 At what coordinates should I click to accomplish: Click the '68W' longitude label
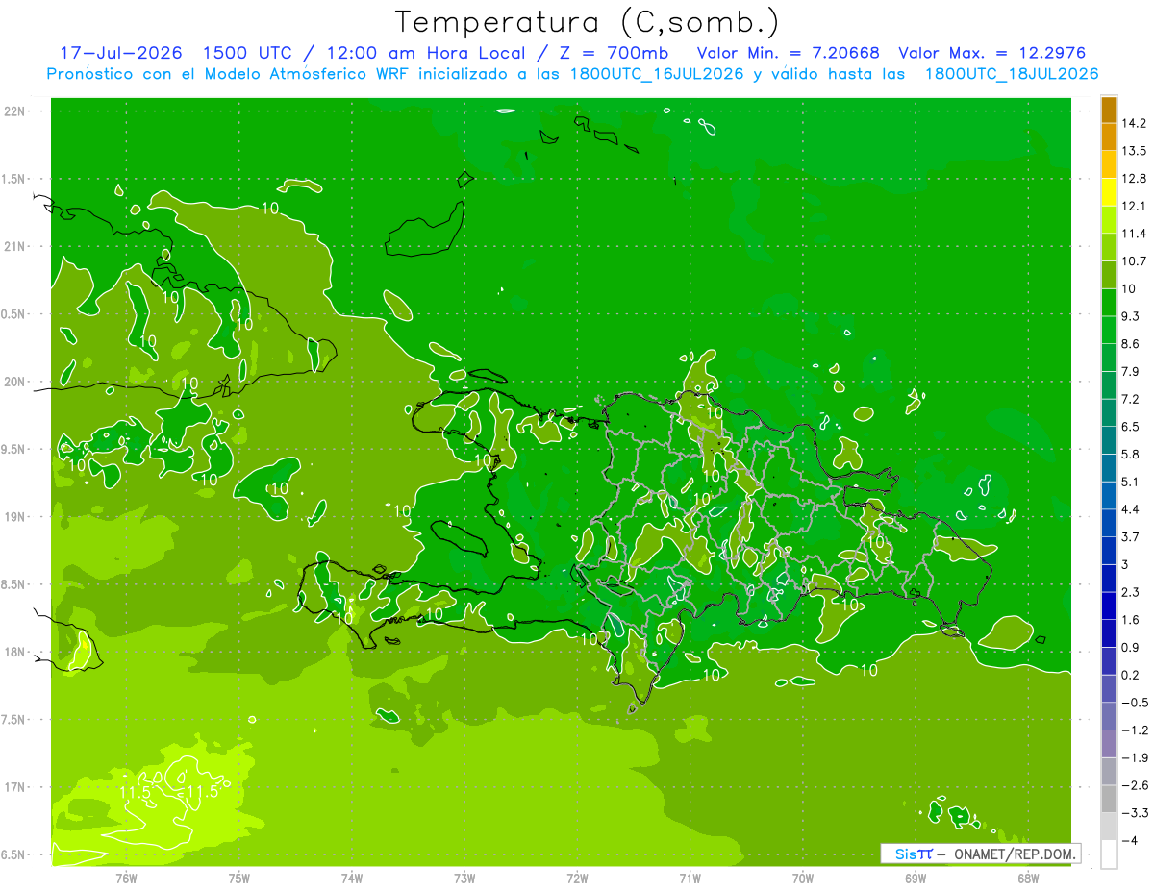pyautogui.click(x=1028, y=879)
